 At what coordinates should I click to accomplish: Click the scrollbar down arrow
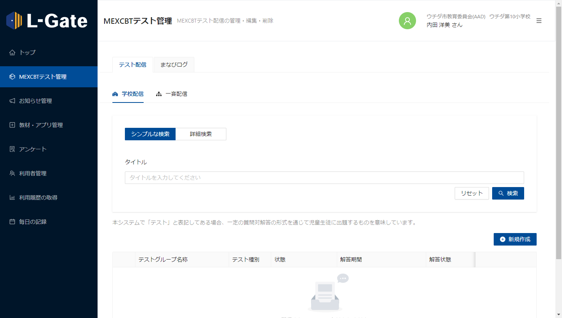(558, 314)
